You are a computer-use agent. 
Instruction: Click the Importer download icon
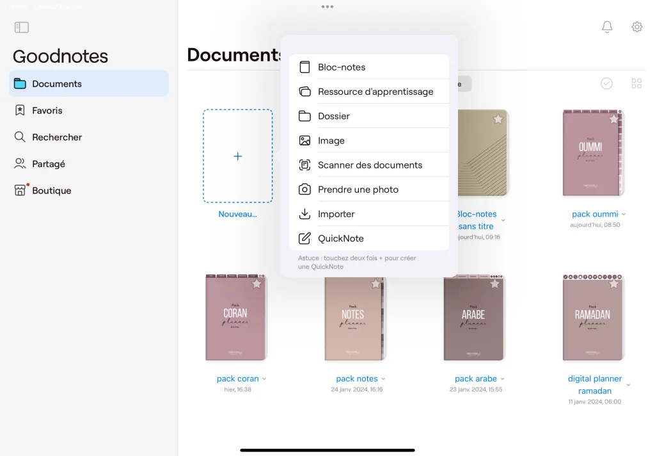[x=304, y=214]
